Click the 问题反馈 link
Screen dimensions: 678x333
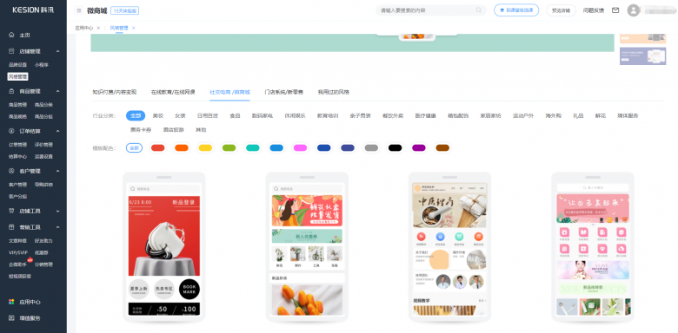click(x=593, y=10)
